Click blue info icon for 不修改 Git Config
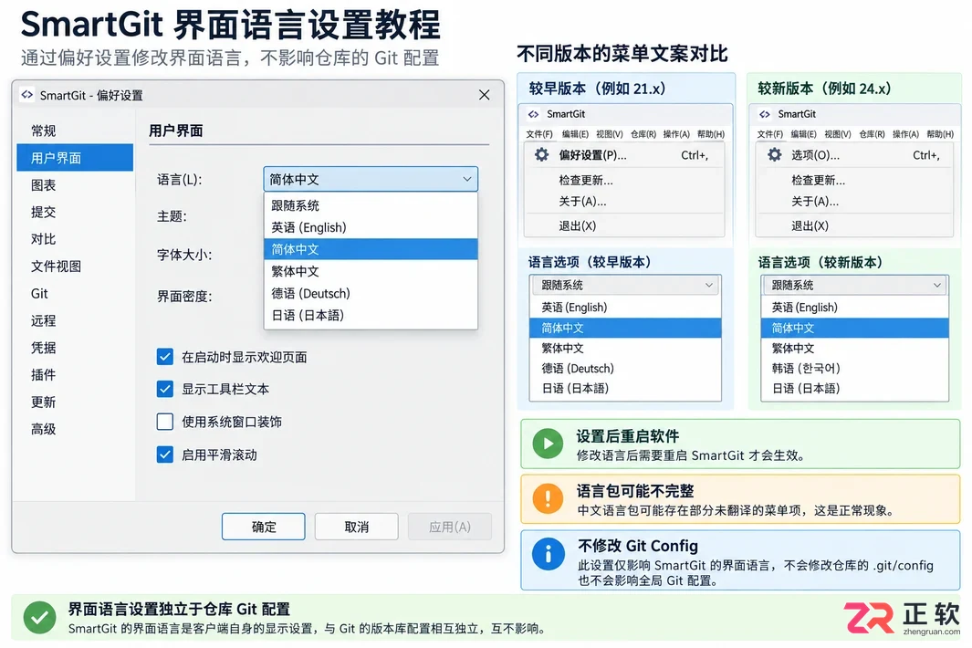 point(548,553)
